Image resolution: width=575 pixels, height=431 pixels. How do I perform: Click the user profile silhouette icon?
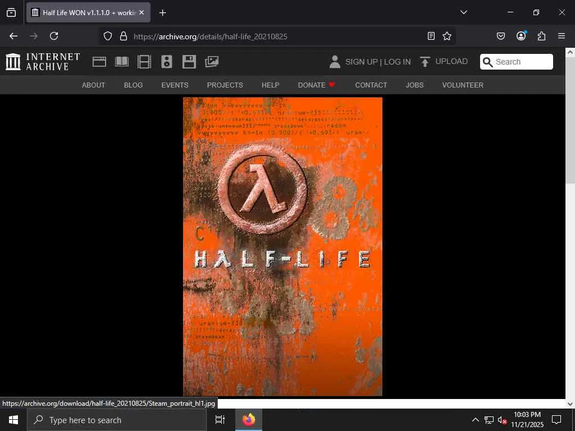(335, 62)
